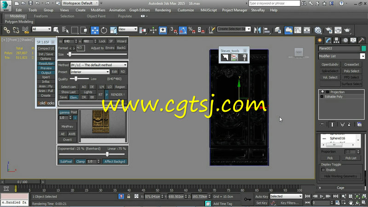Adjust the Exponential/Linear slider
Image resolution: width=368 pixels, height=207 pixels.
click(x=107, y=154)
